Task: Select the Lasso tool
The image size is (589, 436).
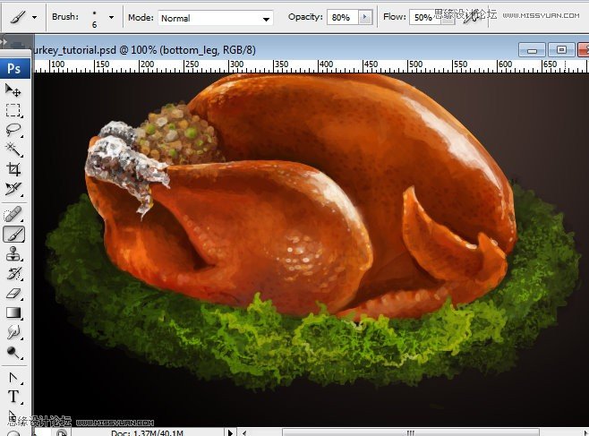Action: [13, 130]
